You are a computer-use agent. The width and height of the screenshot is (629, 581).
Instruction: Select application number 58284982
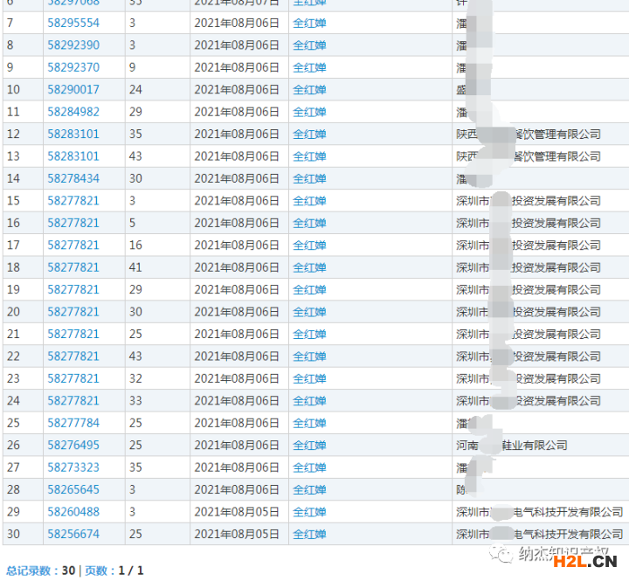click(x=73, y=112)
